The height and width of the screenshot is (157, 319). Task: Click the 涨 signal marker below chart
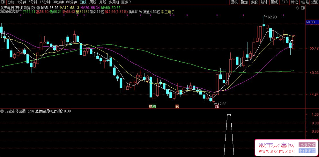coord(217,106)
